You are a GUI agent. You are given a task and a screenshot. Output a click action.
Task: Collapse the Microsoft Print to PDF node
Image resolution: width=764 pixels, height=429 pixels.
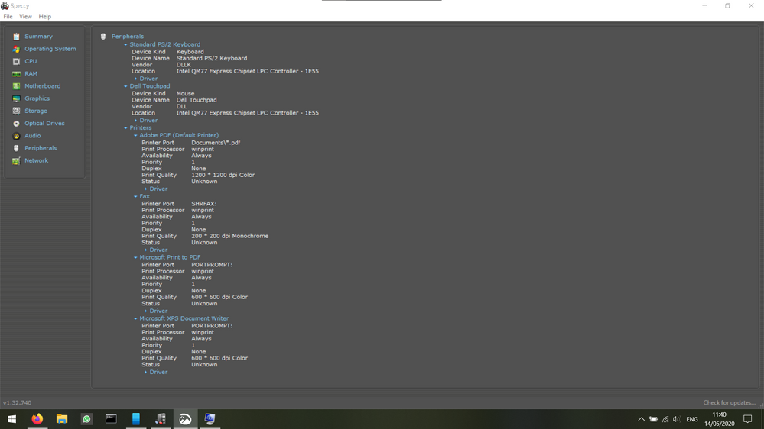click(135, 258)
